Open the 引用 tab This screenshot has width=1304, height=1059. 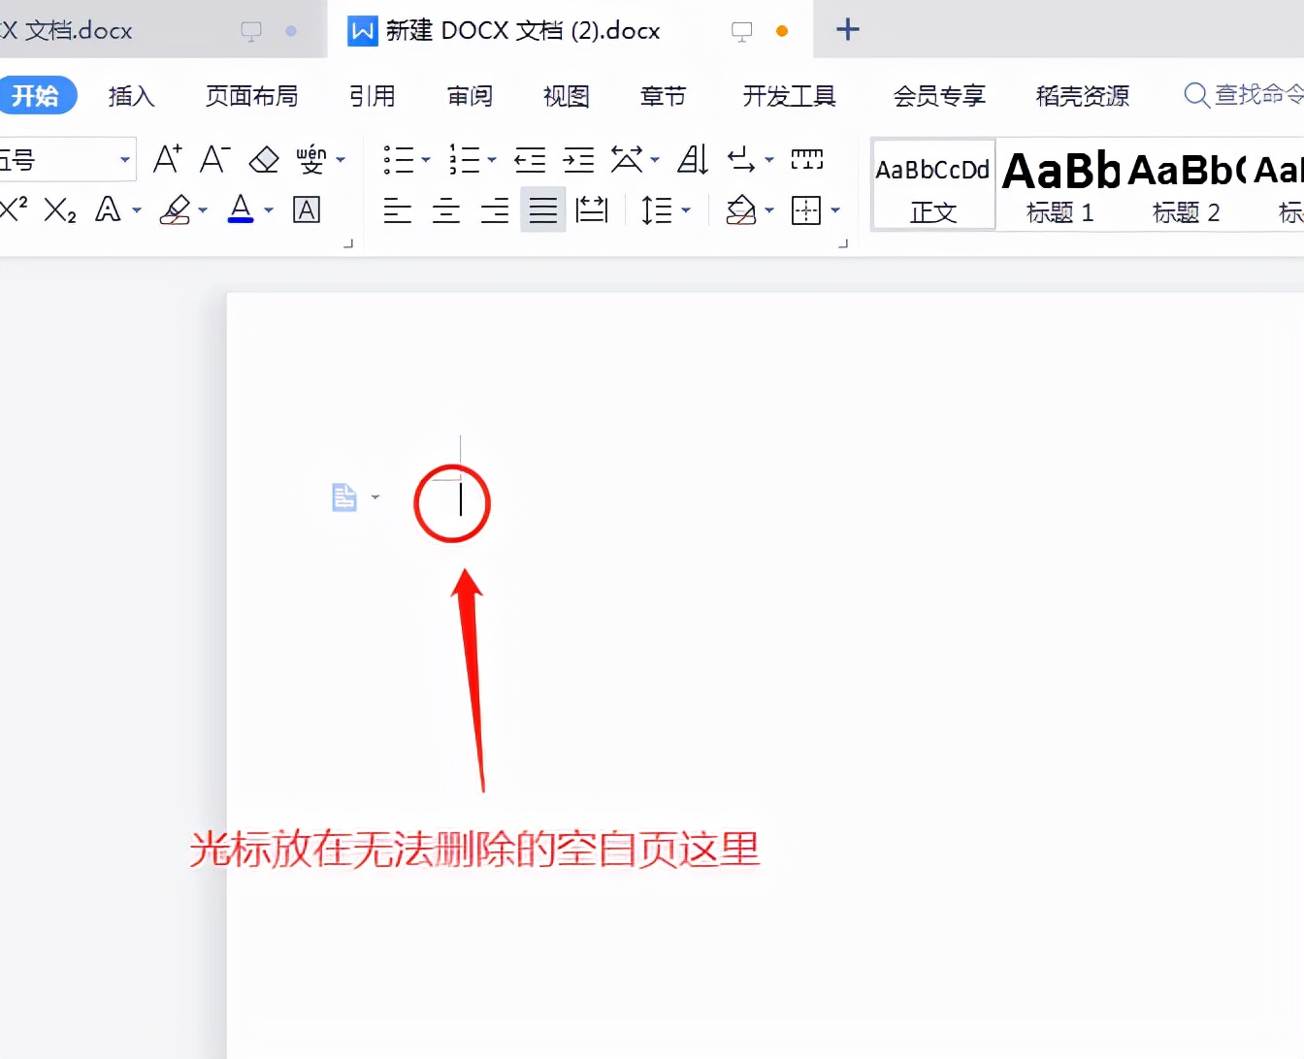[373, 96]
